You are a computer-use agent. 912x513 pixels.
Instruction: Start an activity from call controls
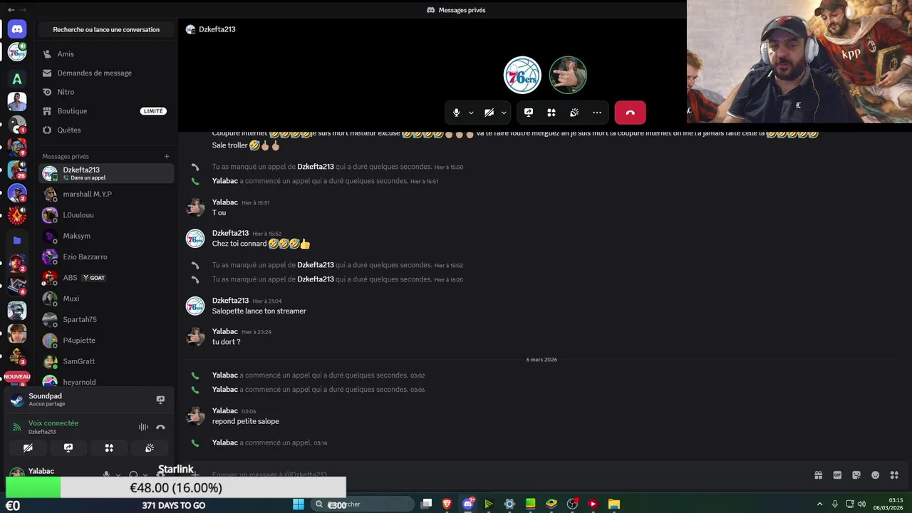coord(551,113)
